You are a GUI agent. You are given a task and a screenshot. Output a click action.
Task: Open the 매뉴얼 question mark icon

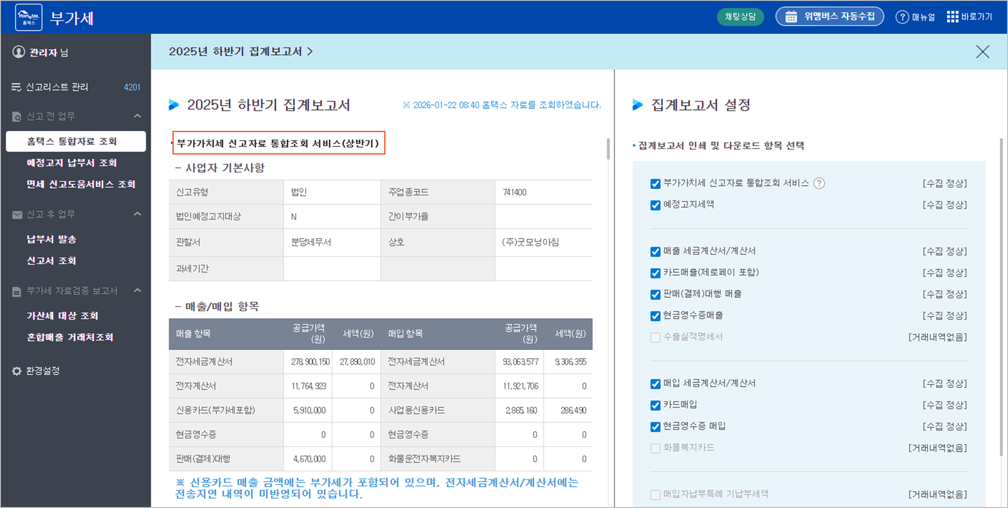[901, 17]
